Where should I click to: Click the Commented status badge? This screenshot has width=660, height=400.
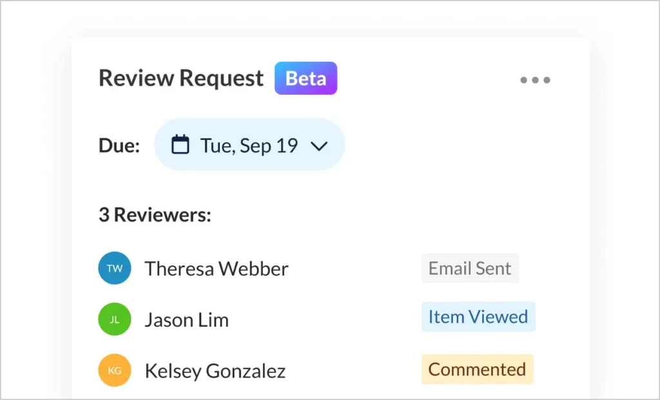point(477,370)
